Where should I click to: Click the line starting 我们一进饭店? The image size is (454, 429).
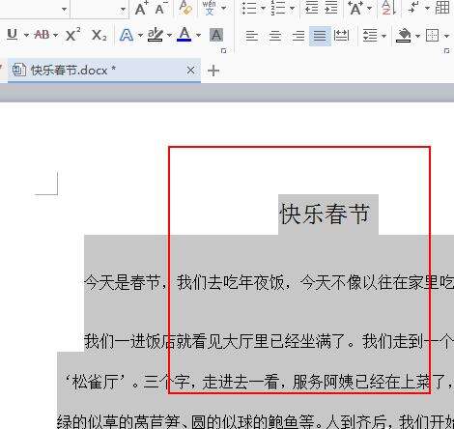point(269,341)
